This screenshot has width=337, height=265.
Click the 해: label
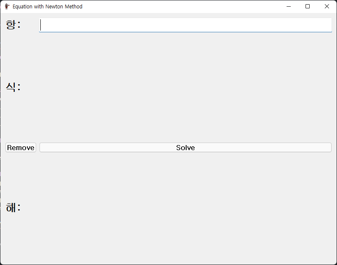tap(13, 207)
